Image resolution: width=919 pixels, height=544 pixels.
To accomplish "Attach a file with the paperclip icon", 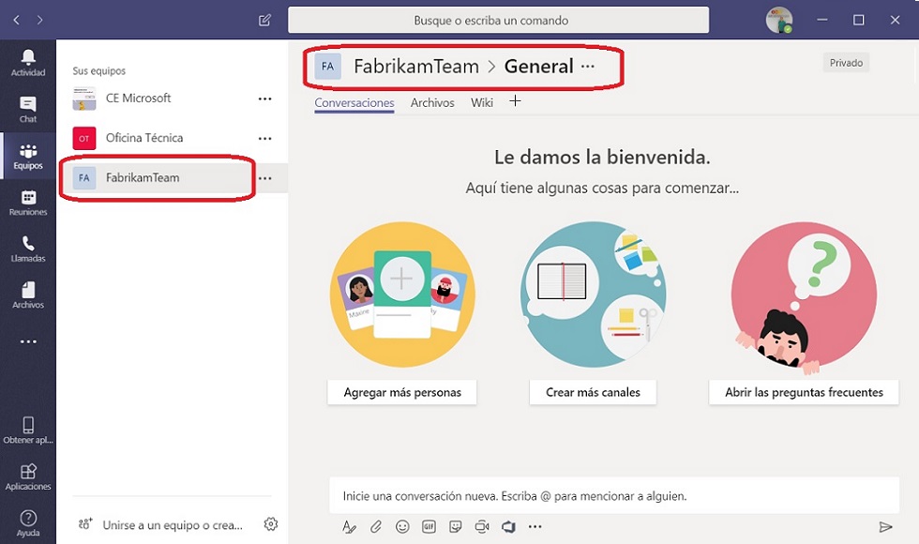I will [376, 526].
